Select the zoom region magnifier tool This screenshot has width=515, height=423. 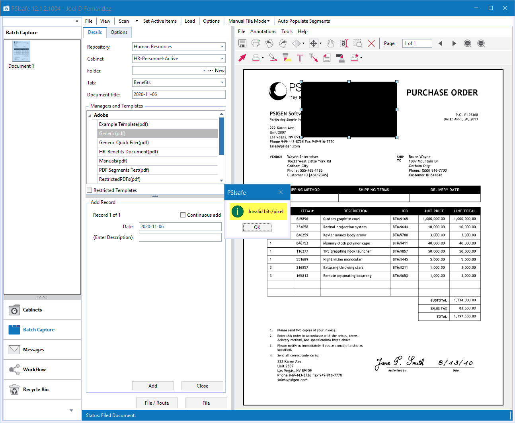pos(358,43)
